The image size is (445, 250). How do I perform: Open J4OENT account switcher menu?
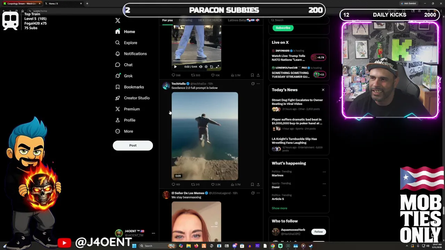pyautogui.click(x=136, y=233)
